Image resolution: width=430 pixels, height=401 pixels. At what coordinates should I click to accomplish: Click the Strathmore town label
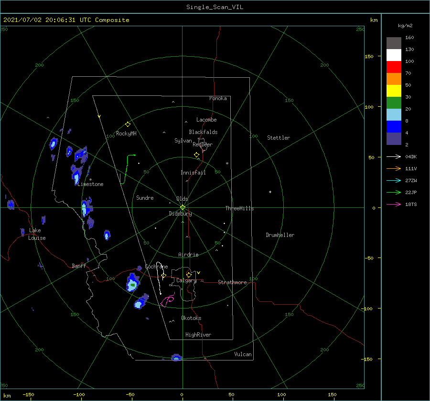point(232,282)
